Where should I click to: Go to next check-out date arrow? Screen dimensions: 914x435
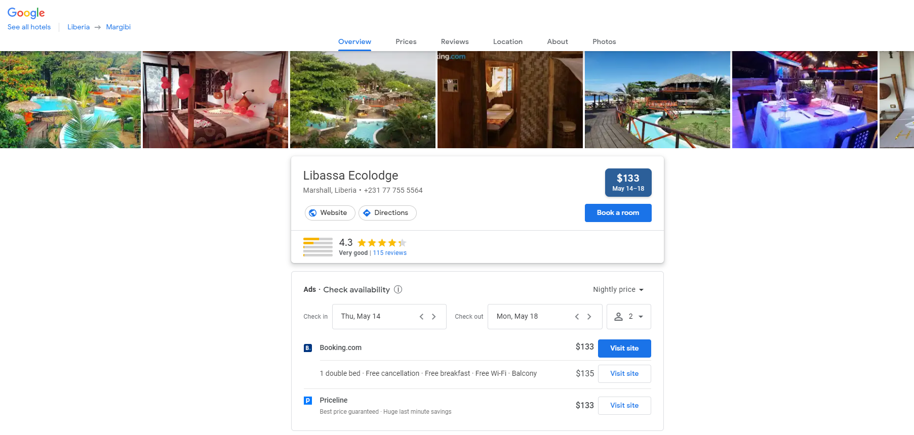click(589, 317)
